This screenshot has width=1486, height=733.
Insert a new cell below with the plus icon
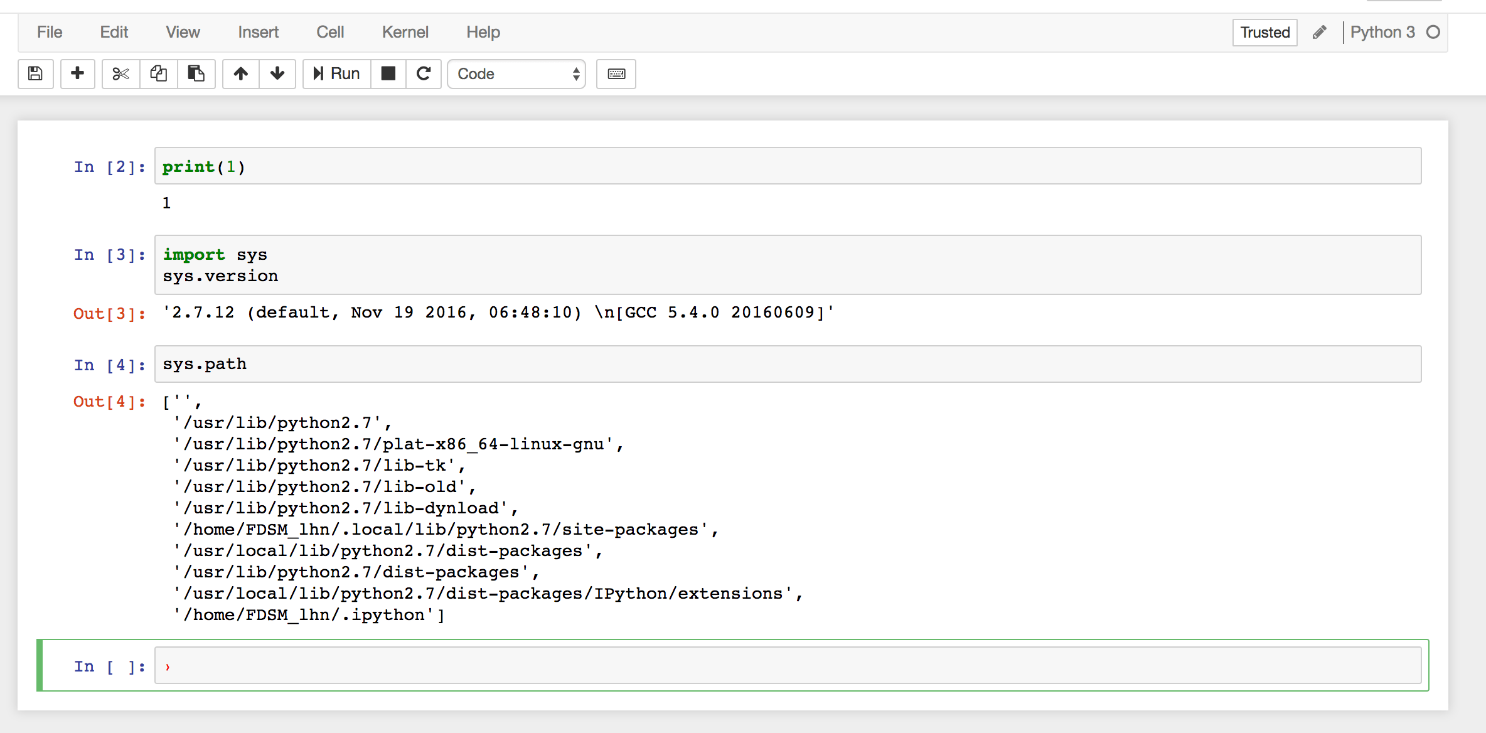point(78,74)
